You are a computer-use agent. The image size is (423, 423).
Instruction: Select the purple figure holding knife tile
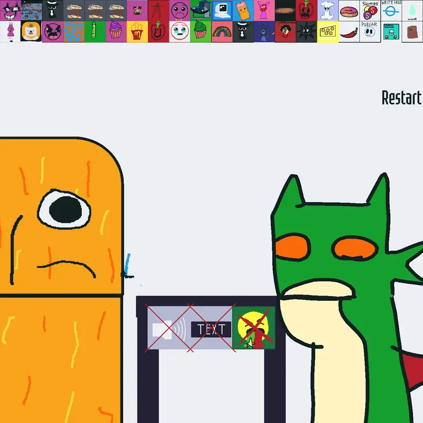[264, 32]
